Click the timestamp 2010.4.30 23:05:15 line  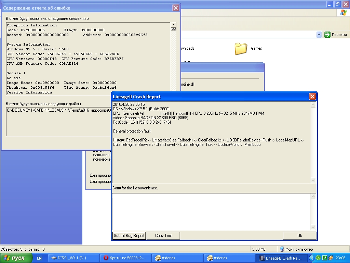click(x=129, y=104)
